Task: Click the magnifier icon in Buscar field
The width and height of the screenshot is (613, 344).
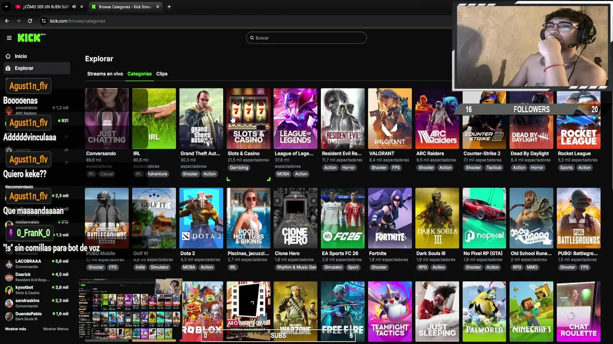Action: [x=252, y=38]
